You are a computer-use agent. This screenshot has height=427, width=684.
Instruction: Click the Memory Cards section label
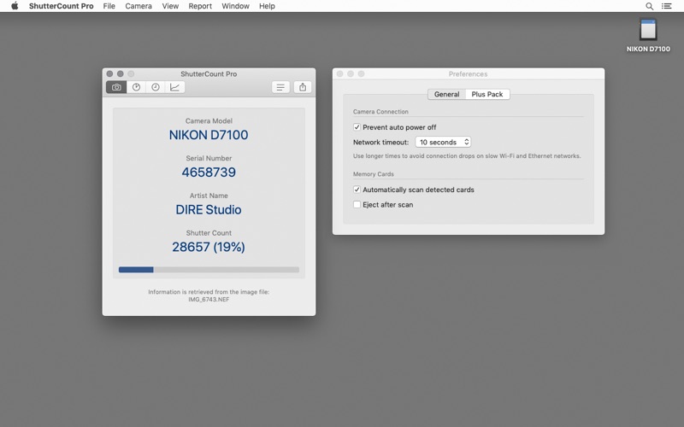(x=374, y=174)
